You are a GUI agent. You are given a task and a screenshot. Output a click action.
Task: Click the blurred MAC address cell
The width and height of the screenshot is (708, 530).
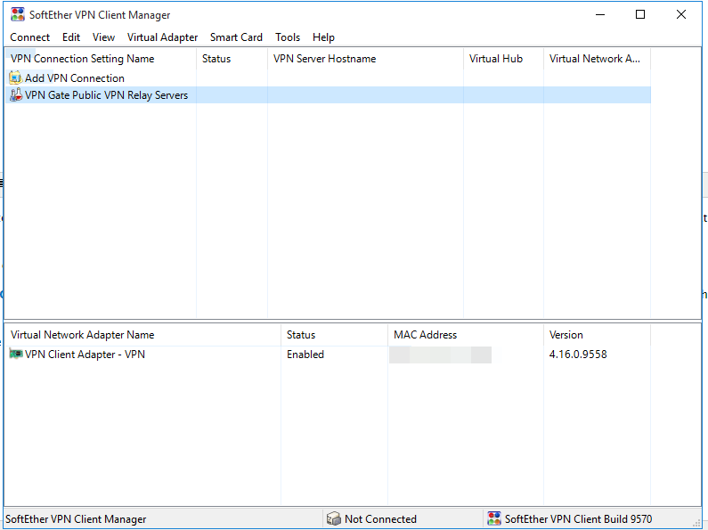click(x=440, y=355)
